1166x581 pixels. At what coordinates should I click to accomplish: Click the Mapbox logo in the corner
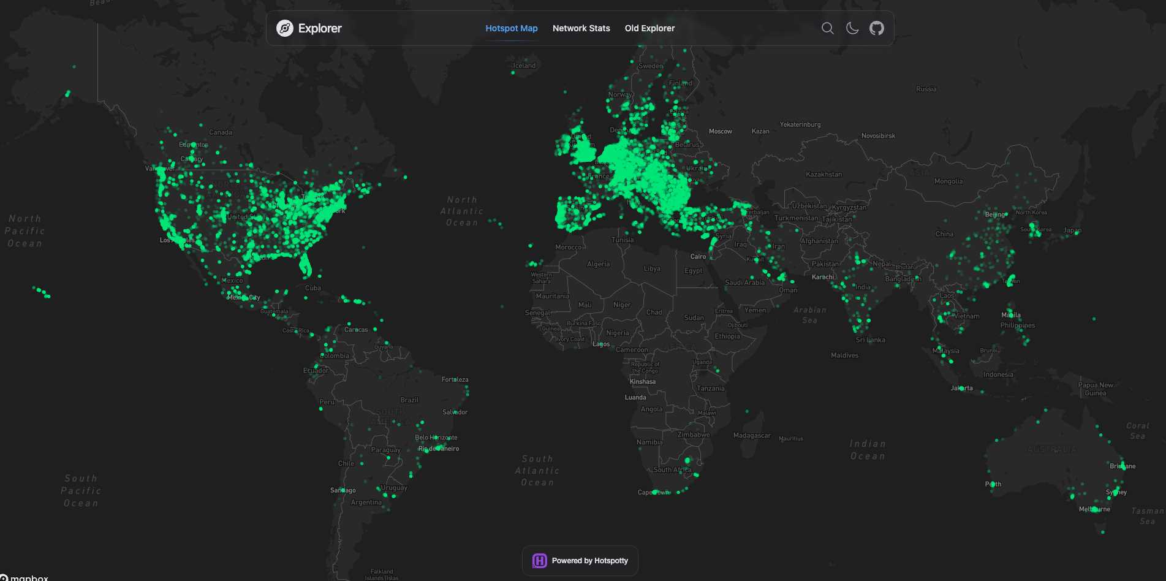click(x=25, y=577)
